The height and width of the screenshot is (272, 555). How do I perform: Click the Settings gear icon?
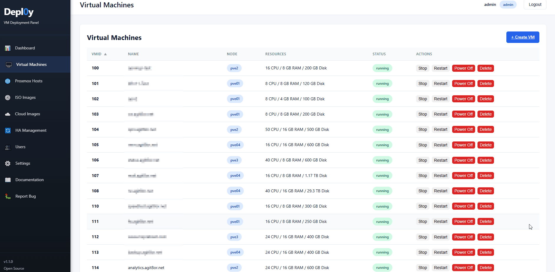click(8, 163)
